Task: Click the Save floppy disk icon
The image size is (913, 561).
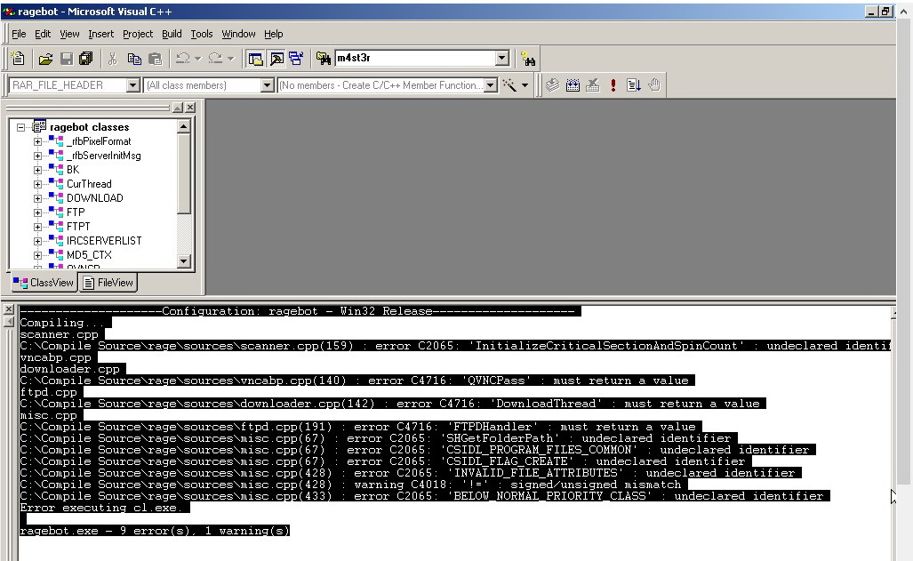Action: point(67,59)
